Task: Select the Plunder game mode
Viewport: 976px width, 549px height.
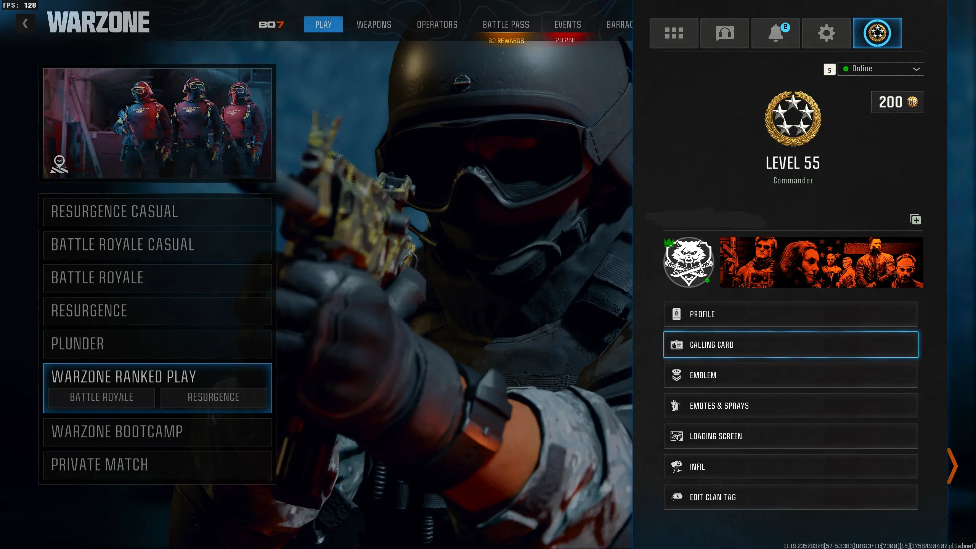Action: 157,344
